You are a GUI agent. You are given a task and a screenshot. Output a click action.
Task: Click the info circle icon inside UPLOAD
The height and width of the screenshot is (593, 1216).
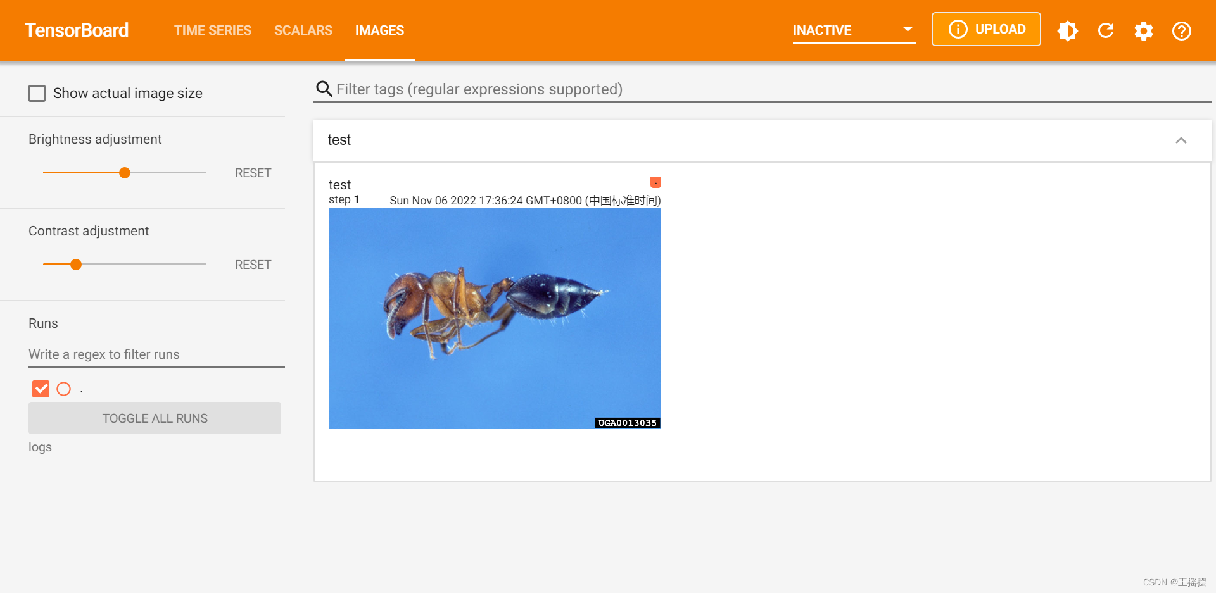958,29
